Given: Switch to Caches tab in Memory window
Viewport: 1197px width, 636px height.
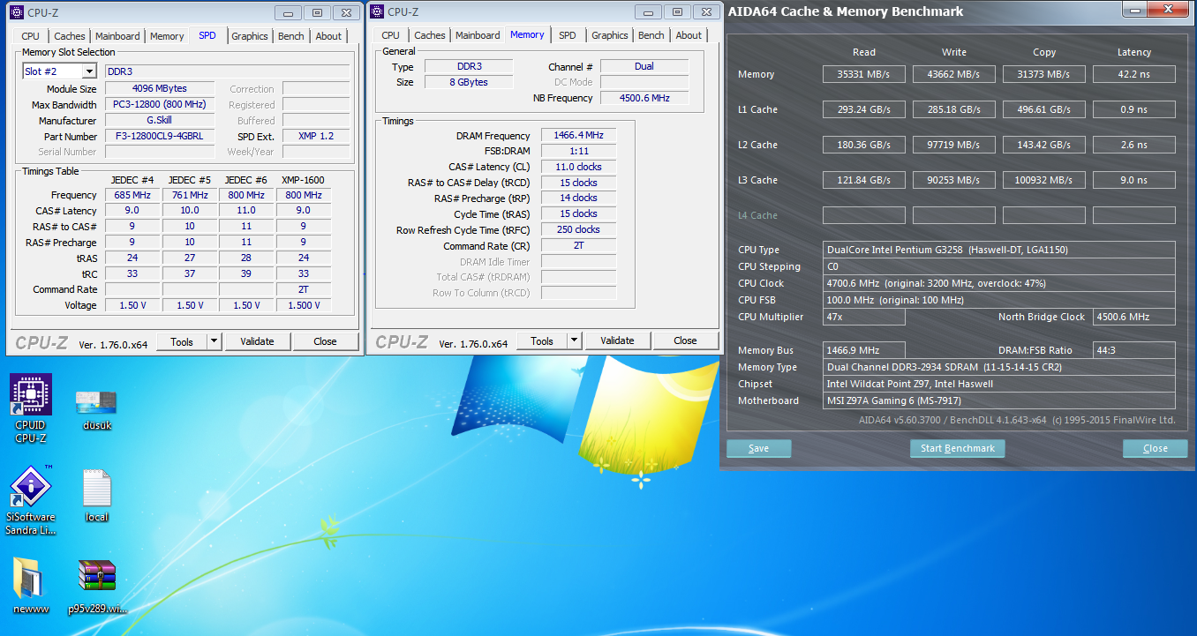Looking at the screenshot, I should coord(430,35).
